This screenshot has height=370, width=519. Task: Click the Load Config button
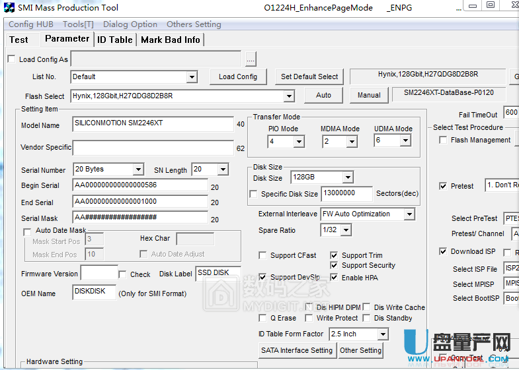coord(238,77)
